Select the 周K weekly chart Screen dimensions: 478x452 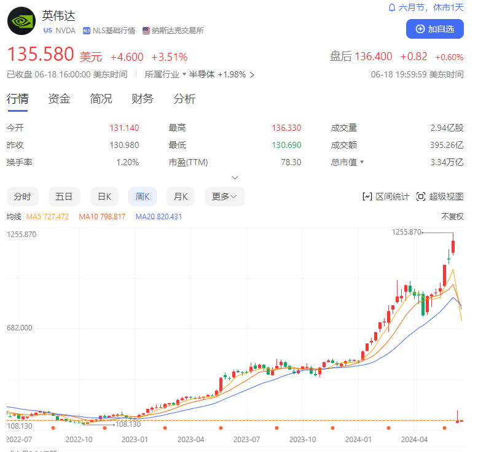[143, 197]
